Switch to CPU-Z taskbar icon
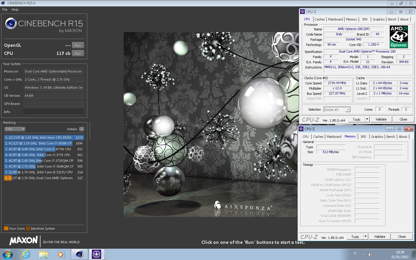Viewport: 416px width, 260px height. click(x=96, y=254)
